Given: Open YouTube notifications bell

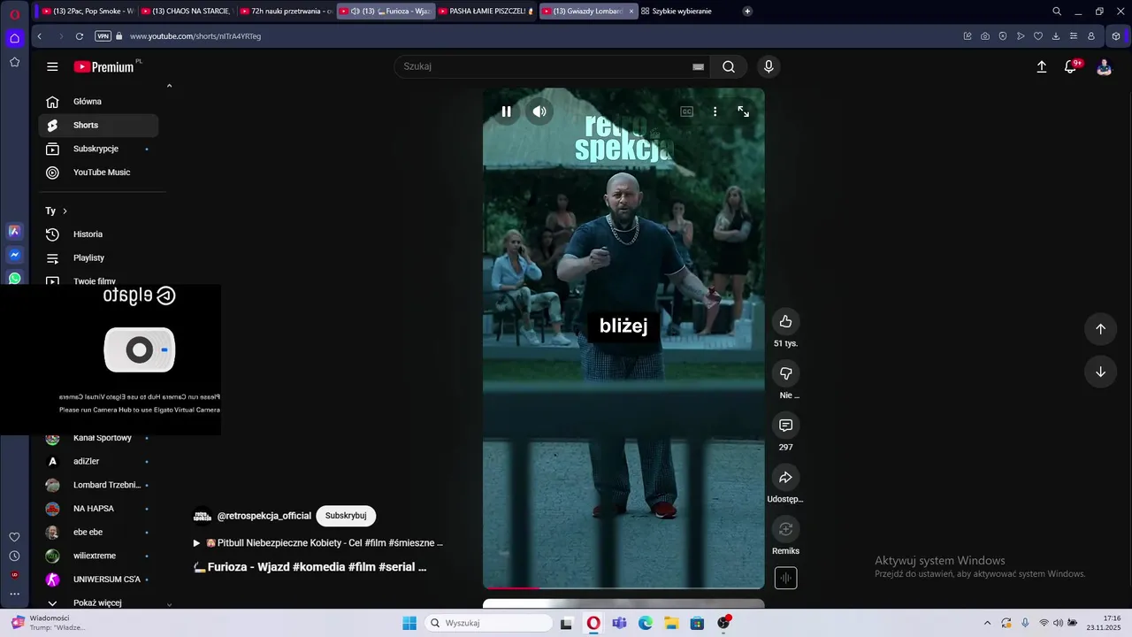Looking at the screenshot, I should pyautogui.click(x=1070, y=66).
